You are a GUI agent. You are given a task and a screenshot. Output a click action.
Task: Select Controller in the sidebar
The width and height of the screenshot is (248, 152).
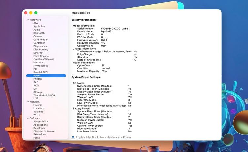(39, 43)
